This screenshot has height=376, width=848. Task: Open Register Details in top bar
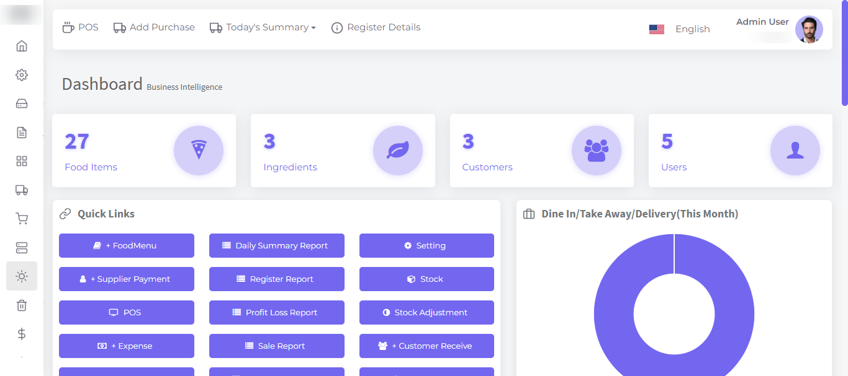376,28
